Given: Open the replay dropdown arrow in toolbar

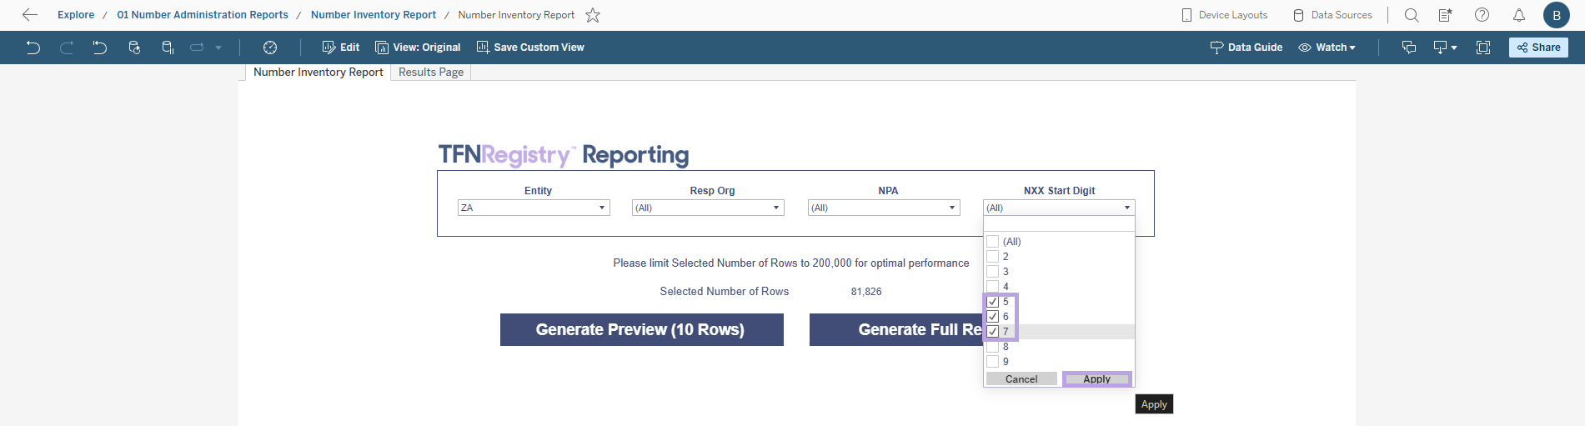Looking at the screenshot, I should coord(218,48).
